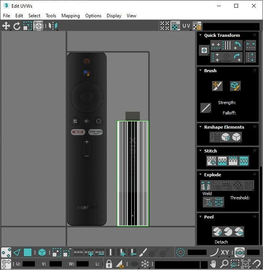Click the Grow UV Selection icon
Image resolution: width=263 pixels, height=270 pixels.
56,253
